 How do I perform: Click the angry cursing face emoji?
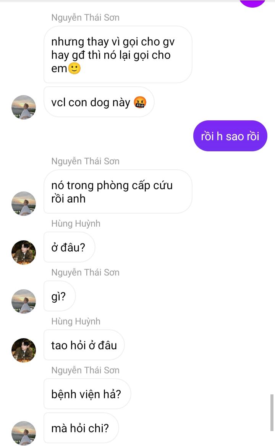pos(140,102)
